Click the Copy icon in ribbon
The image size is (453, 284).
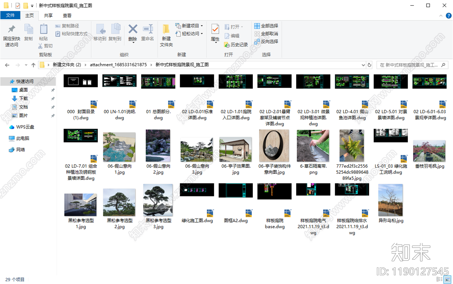click(x=28, y=29)
